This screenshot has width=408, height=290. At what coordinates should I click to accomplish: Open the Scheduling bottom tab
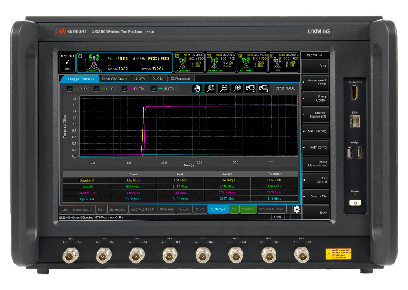tap(118, 209)
